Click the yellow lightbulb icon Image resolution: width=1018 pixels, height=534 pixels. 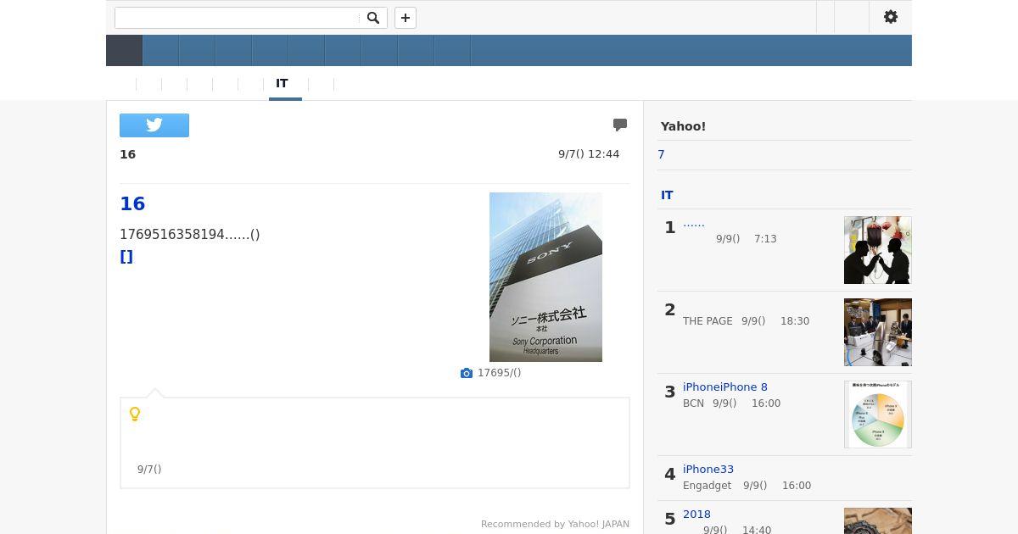pos(134,414)
